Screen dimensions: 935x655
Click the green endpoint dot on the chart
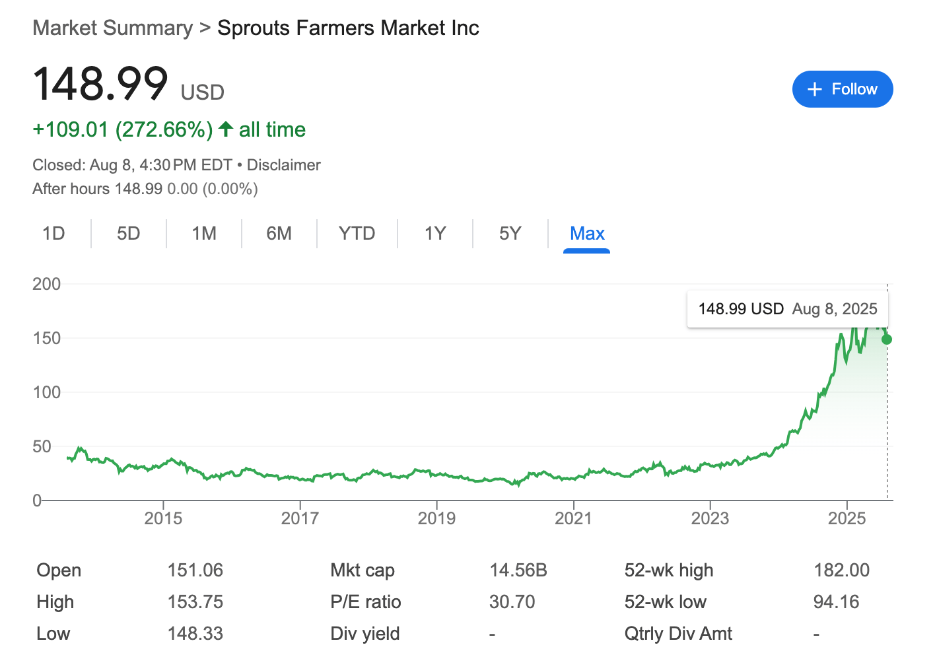tap(887, 339)
